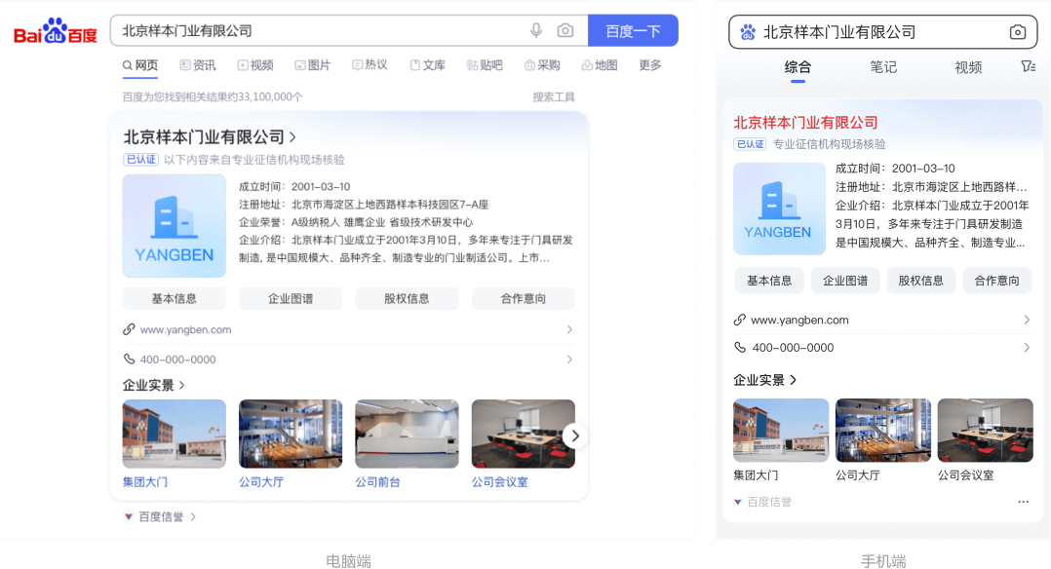Click the 集团大门 link caption on desktop

click(x=144, y=482)
